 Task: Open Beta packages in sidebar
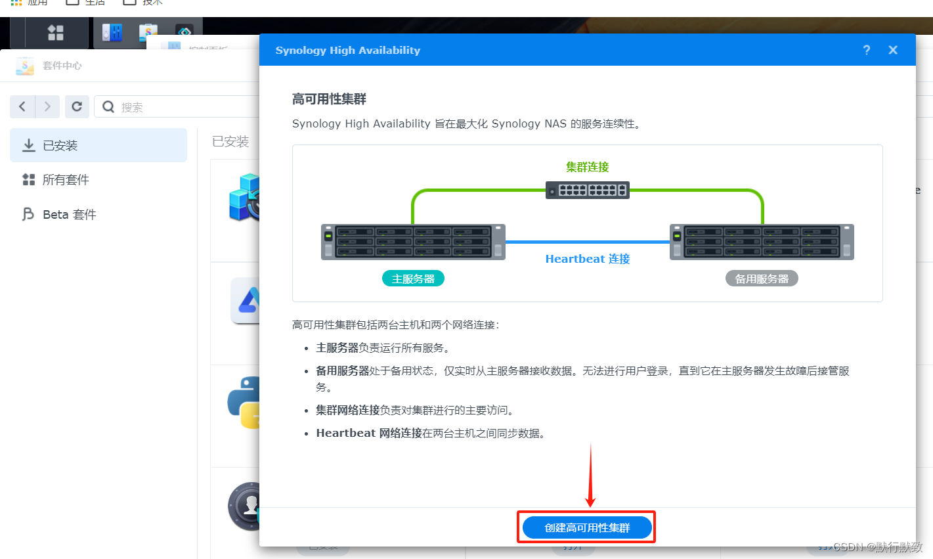98,214
